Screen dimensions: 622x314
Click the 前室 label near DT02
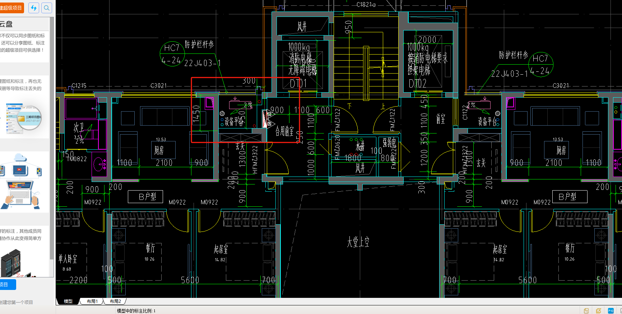[441, 119]
